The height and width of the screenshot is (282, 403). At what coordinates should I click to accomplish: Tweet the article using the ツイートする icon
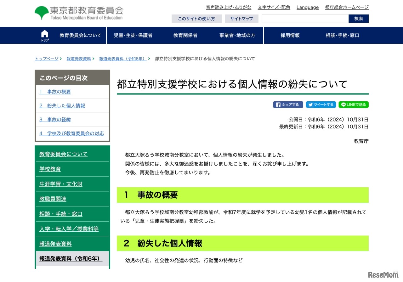(321, 104)
